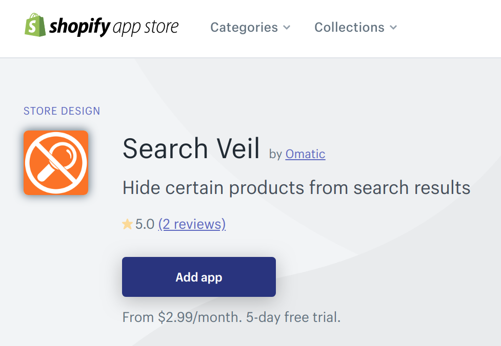Click the Search Veil app title
501x346 pixels.
[191, 148]
